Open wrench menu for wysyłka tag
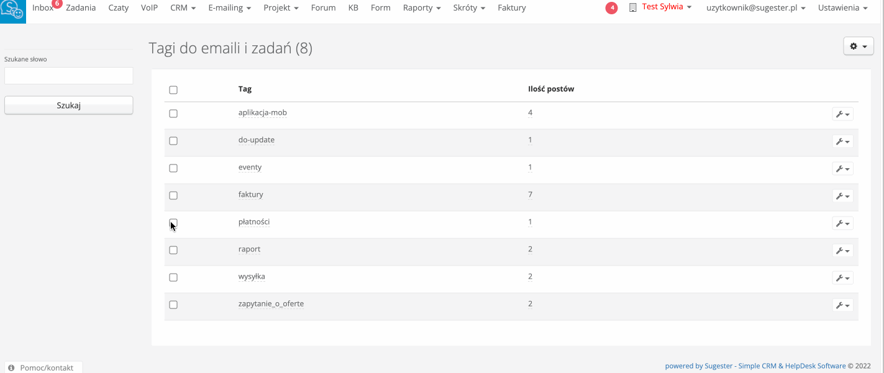This screenshot has width=884, height=373. tap(842, 278)
